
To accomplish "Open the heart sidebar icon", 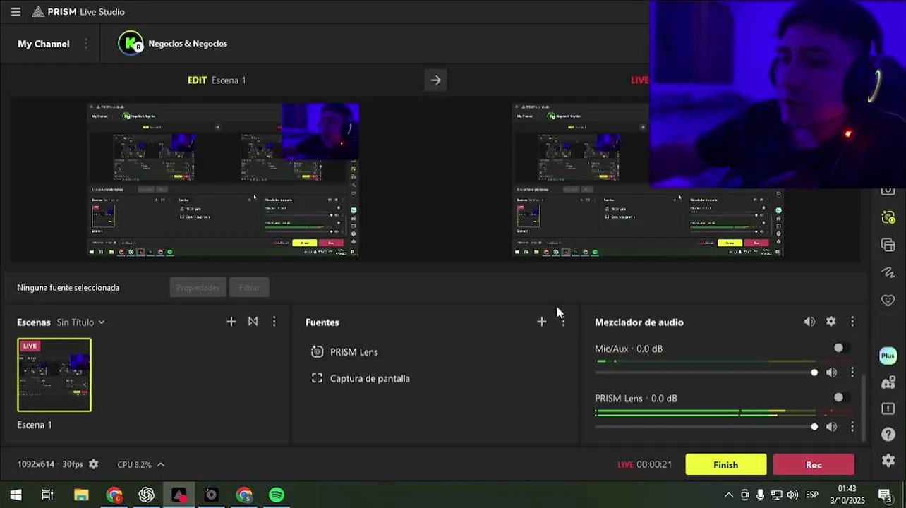I will point(888,301).
